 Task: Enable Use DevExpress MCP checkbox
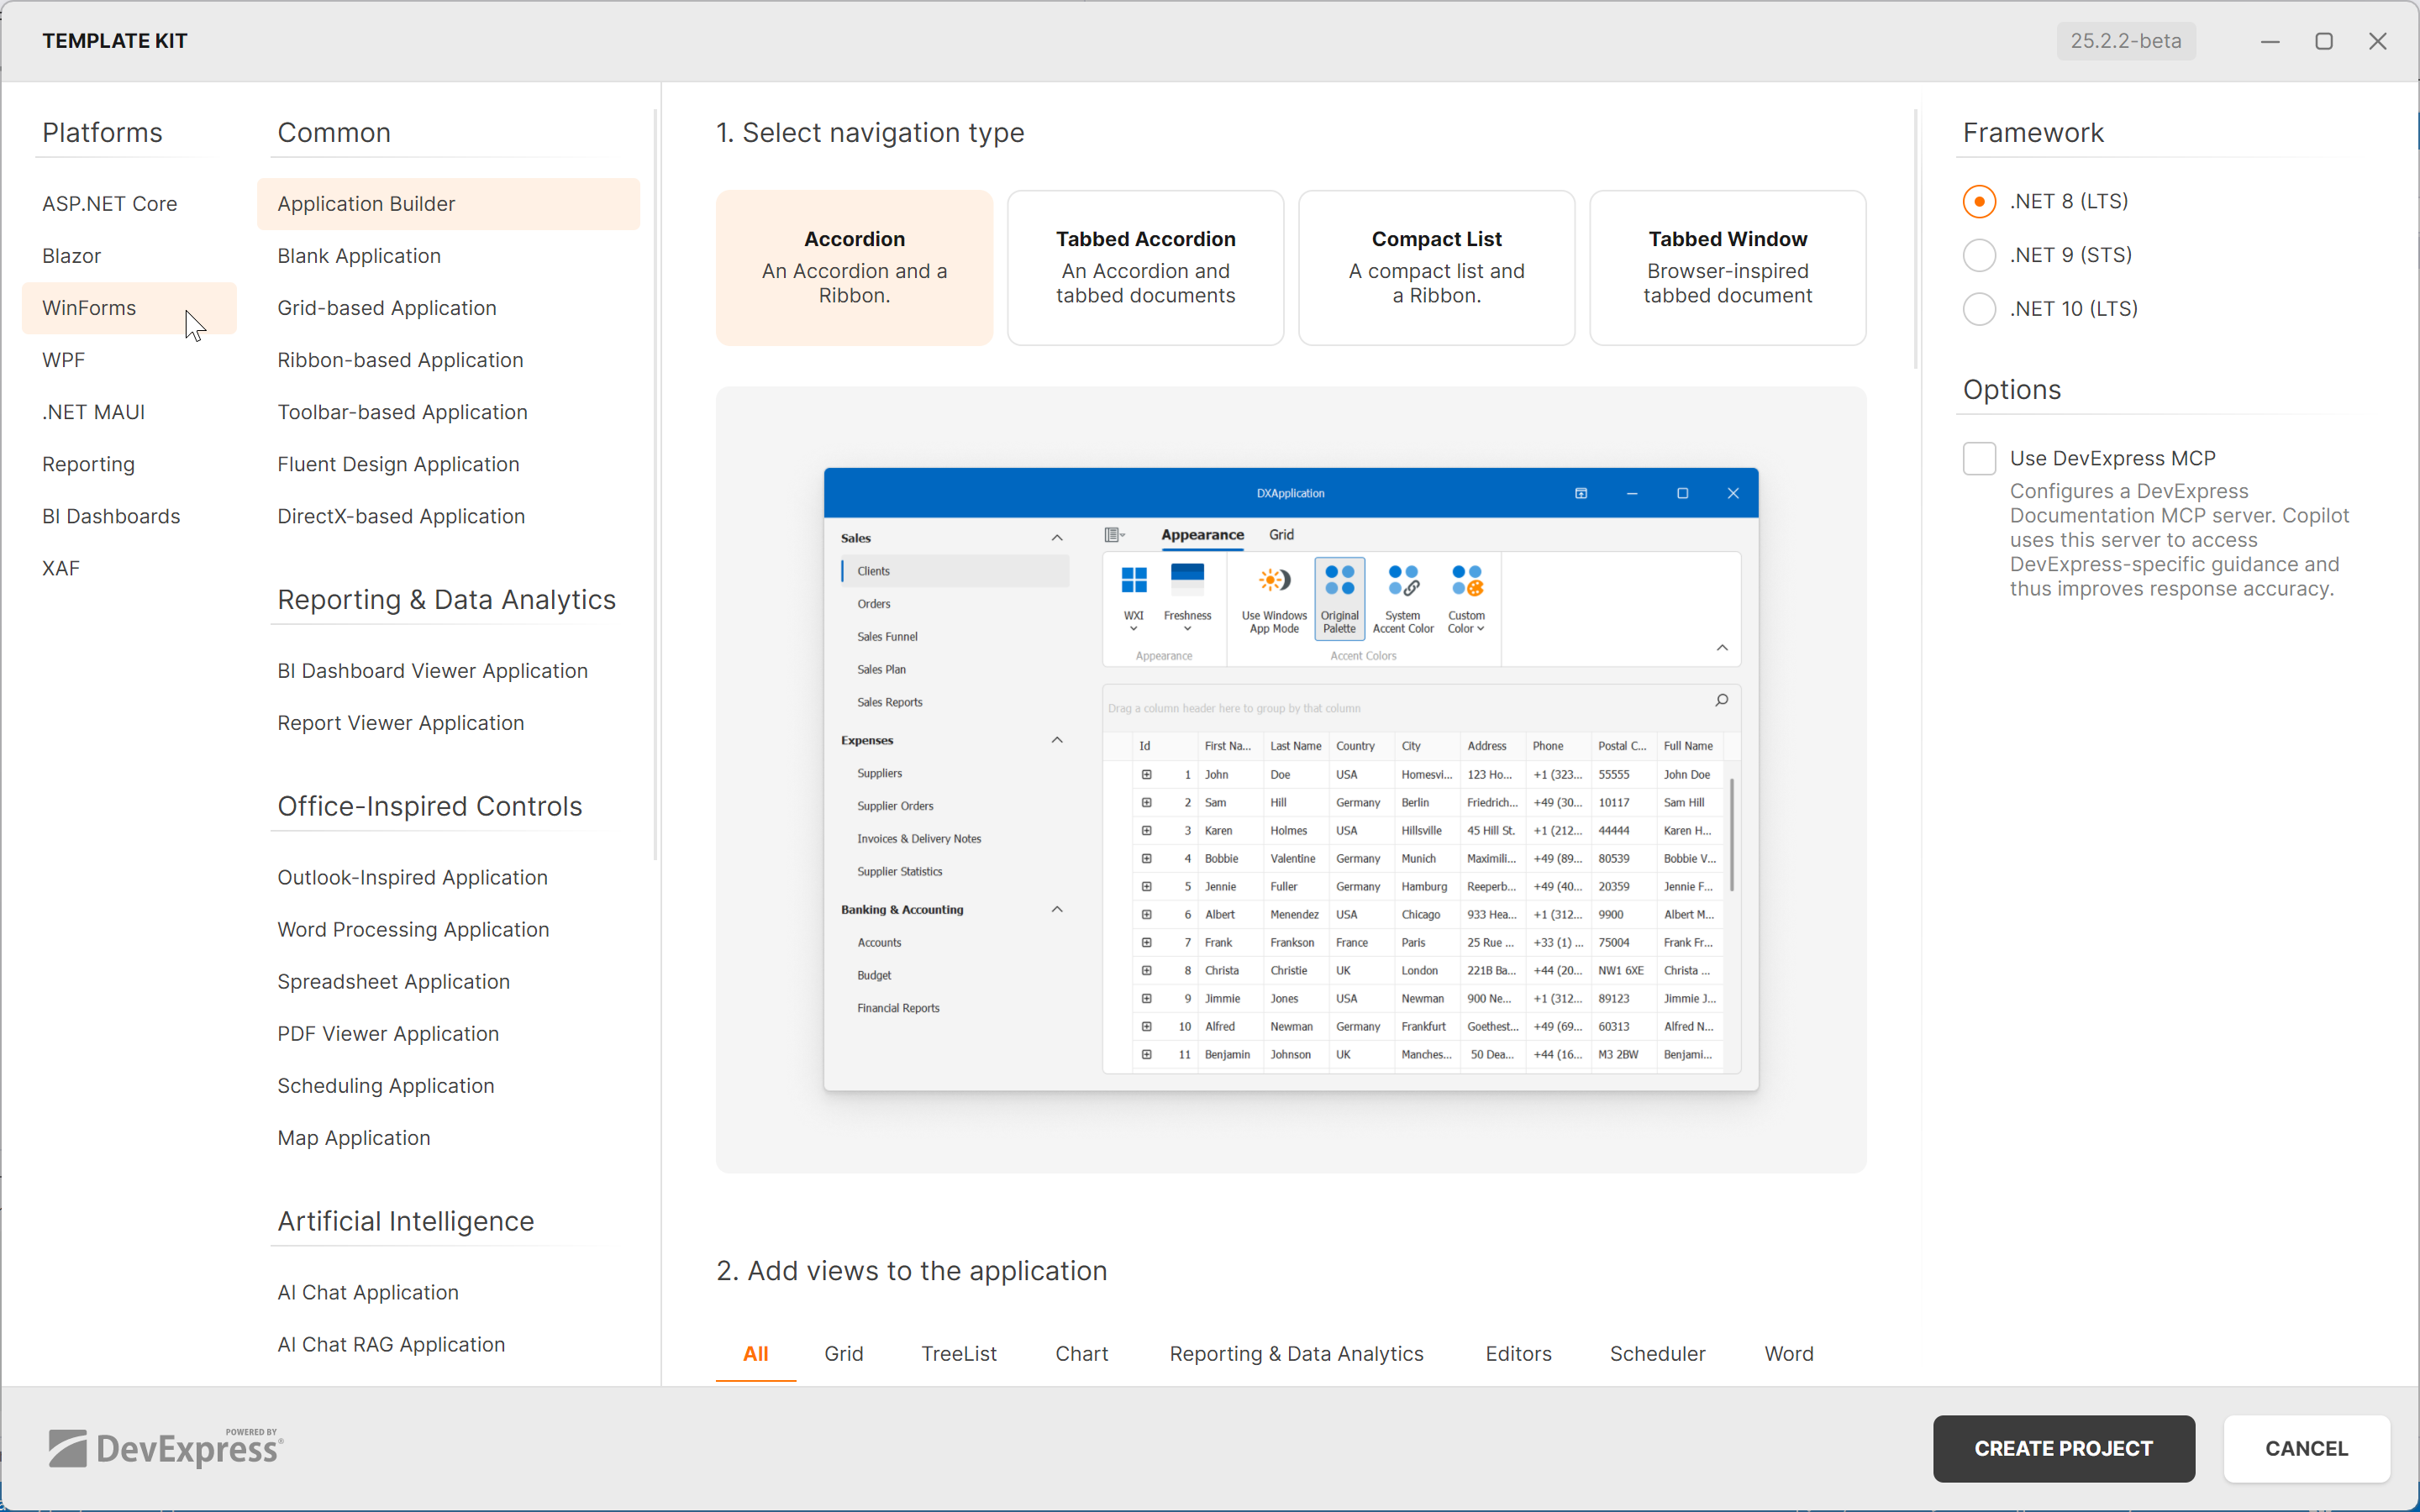[1979, 459]
